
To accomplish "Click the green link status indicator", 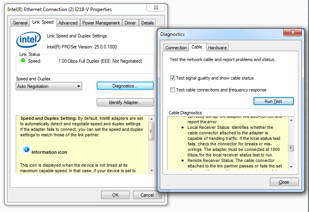I will (23, 60).
